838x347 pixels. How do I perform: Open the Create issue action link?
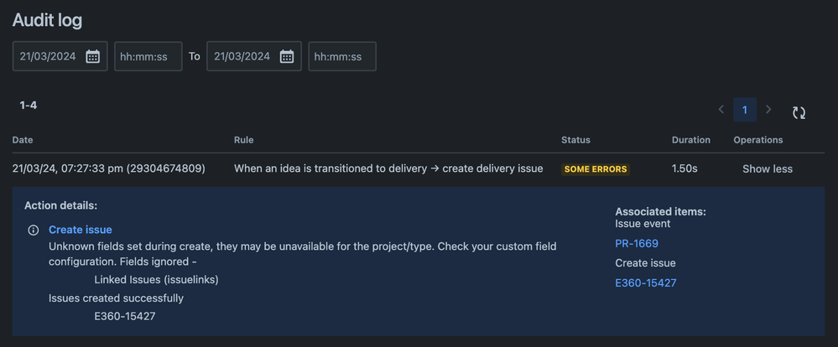click(81, 230)
